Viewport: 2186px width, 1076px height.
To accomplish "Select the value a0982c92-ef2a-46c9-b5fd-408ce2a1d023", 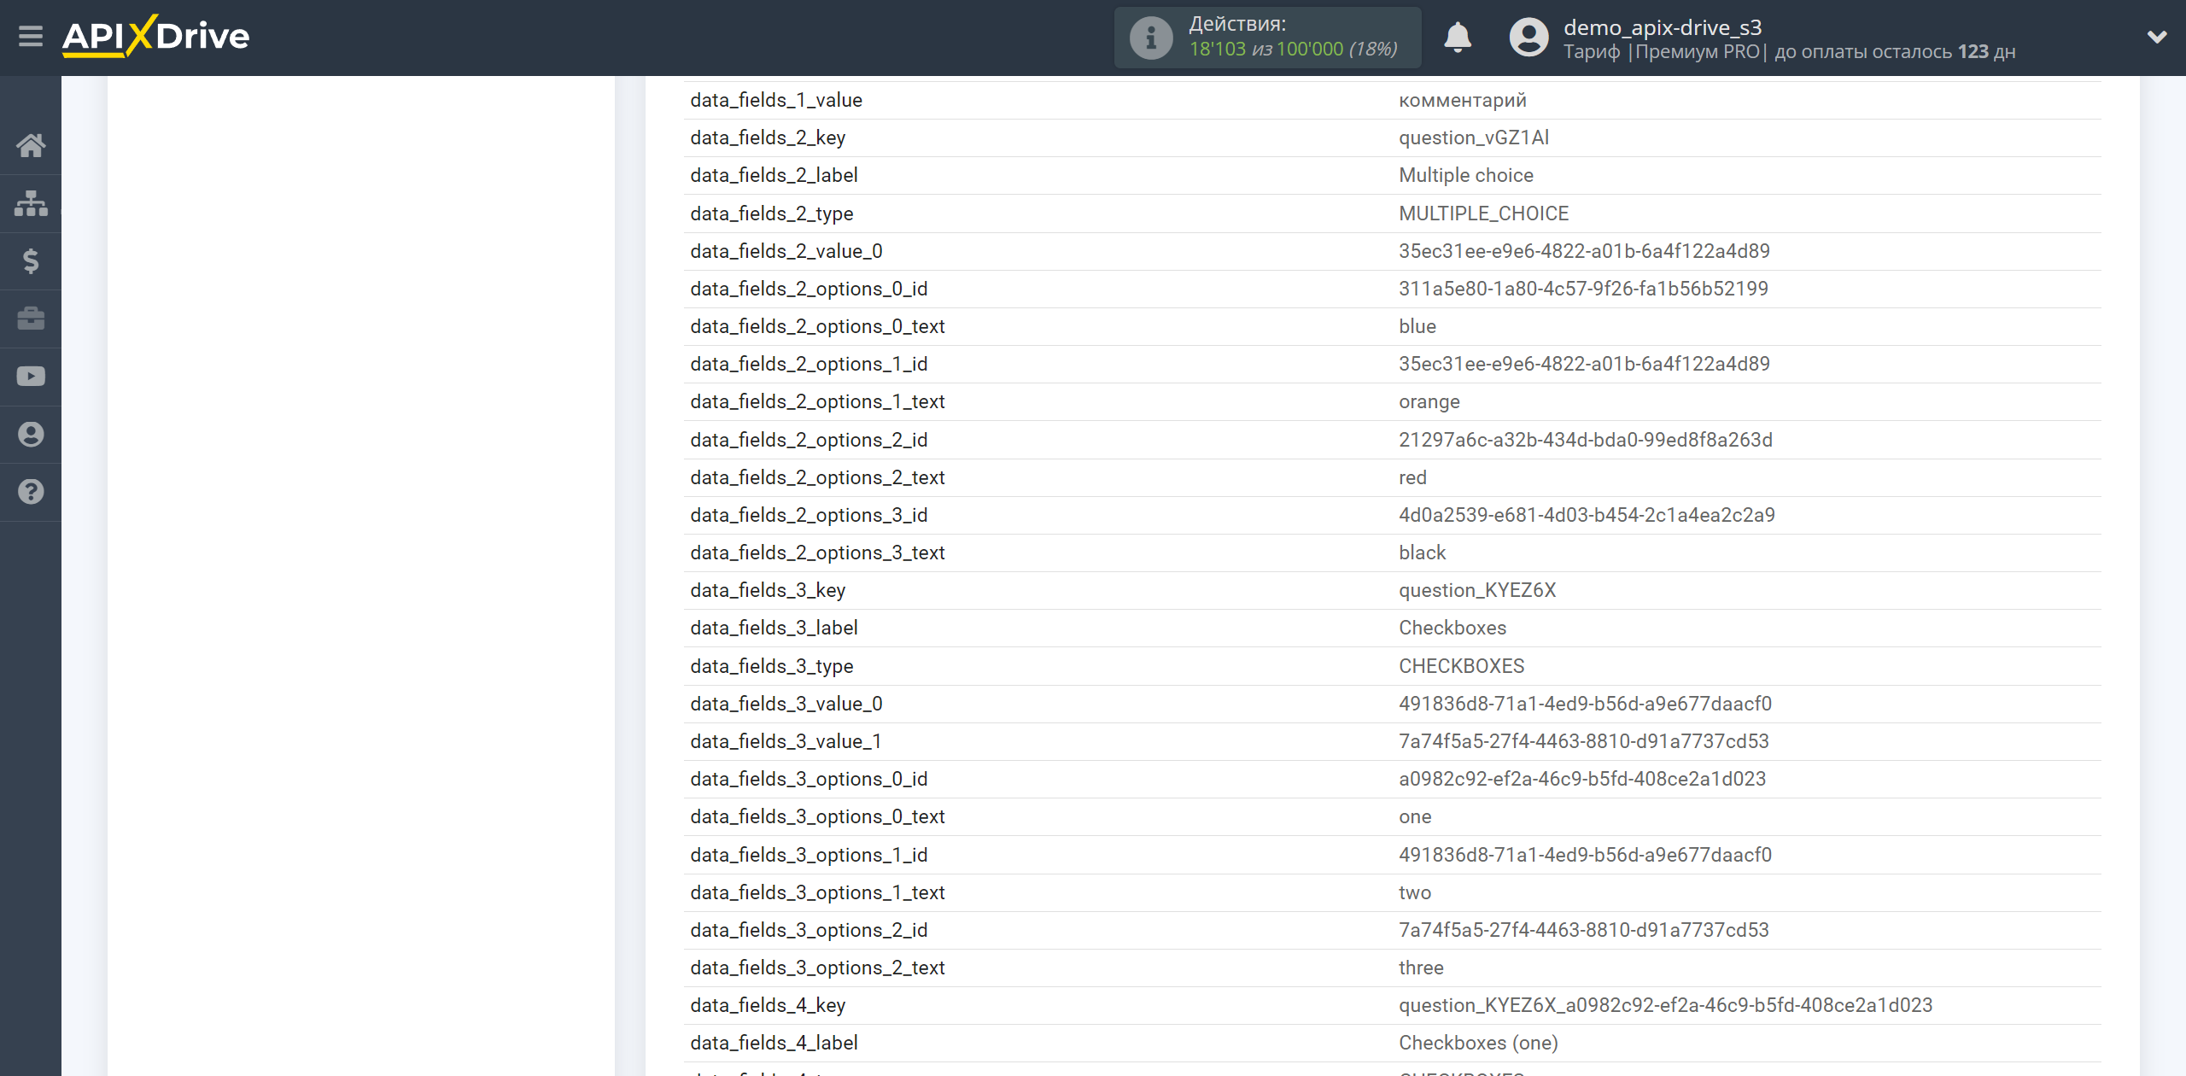I will [x=1581, y=779].
